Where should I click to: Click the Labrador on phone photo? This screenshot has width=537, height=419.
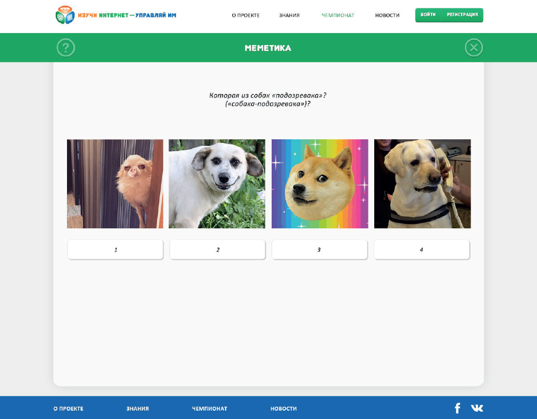coord(422,184)
